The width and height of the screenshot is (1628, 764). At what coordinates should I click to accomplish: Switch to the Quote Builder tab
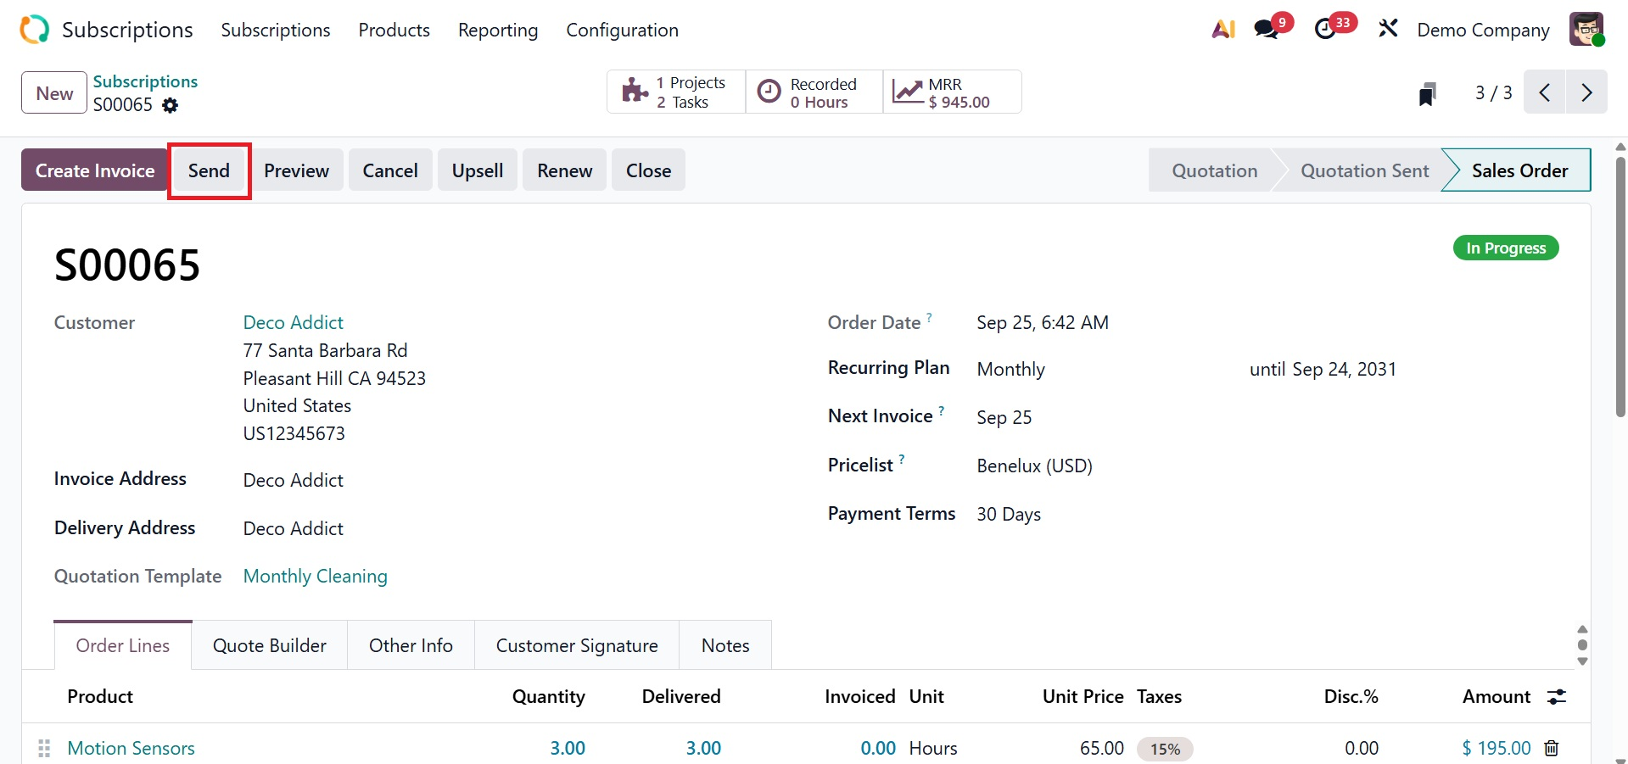(270, 645)
